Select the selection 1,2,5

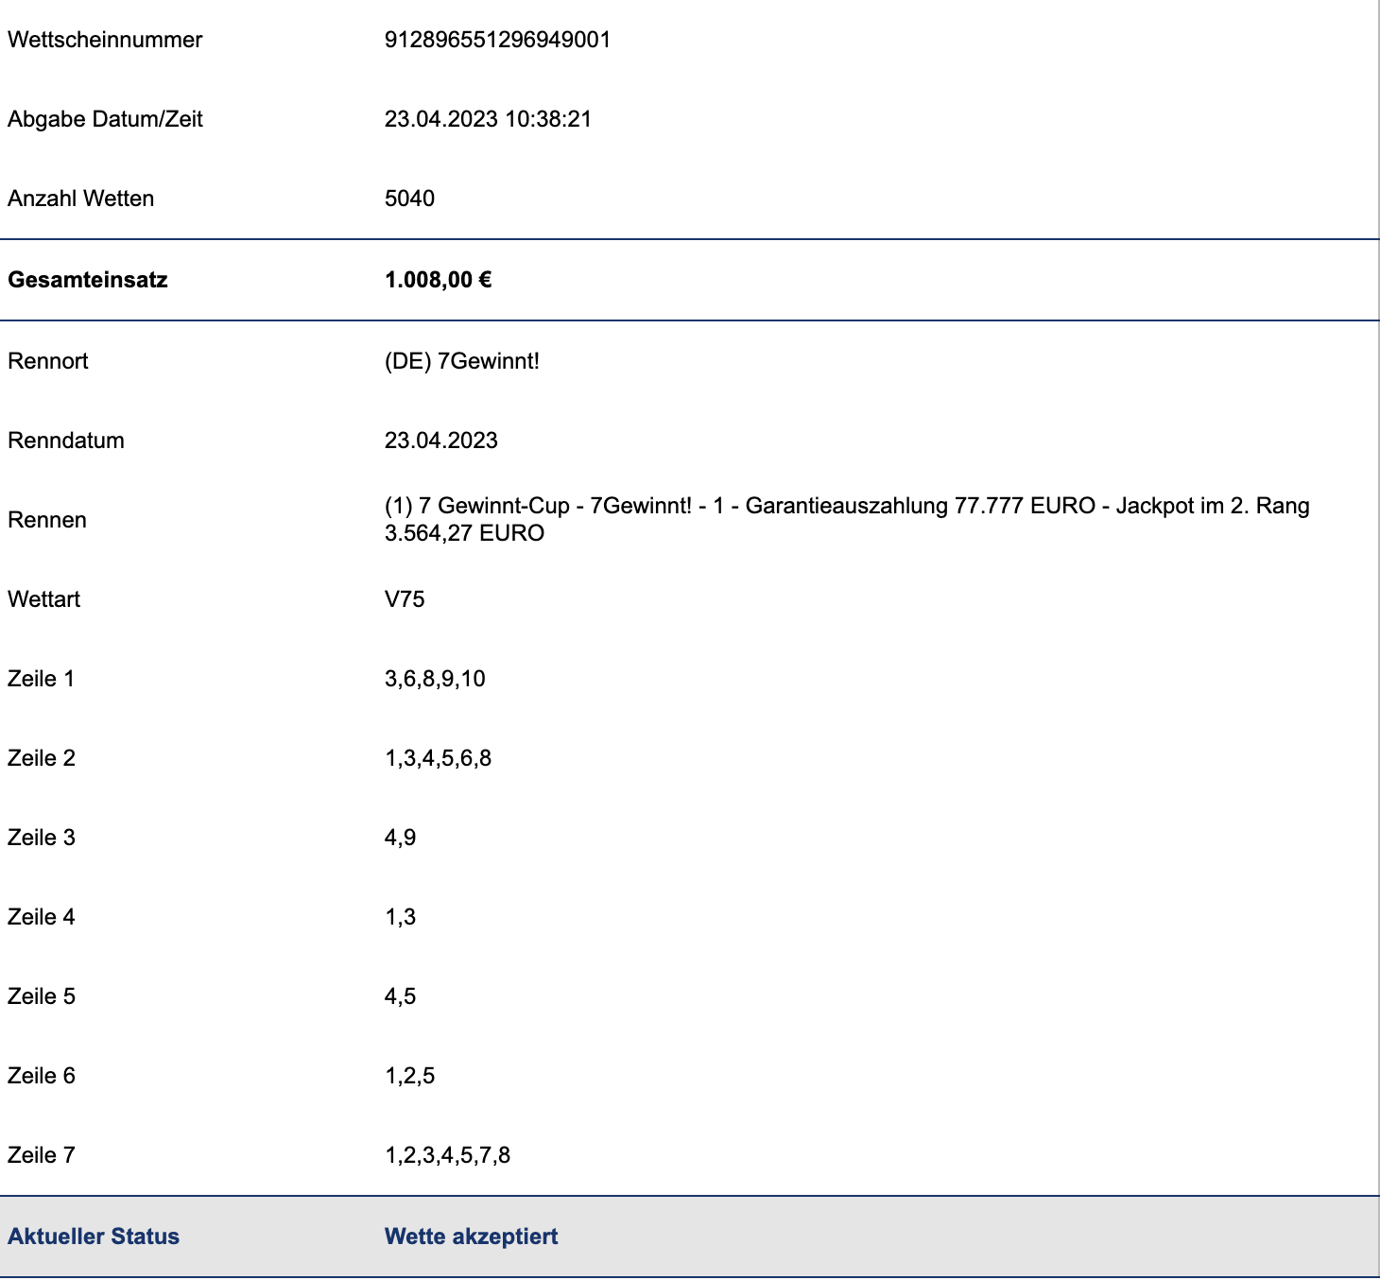(x=410, y=1076)
